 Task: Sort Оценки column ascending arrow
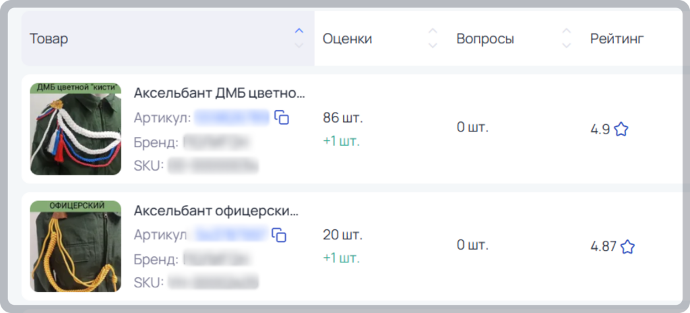click(433, 31)
